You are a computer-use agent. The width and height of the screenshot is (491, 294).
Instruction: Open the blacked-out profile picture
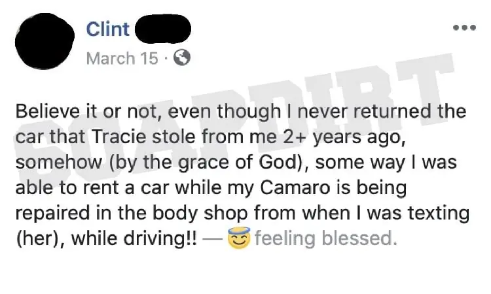45,41
